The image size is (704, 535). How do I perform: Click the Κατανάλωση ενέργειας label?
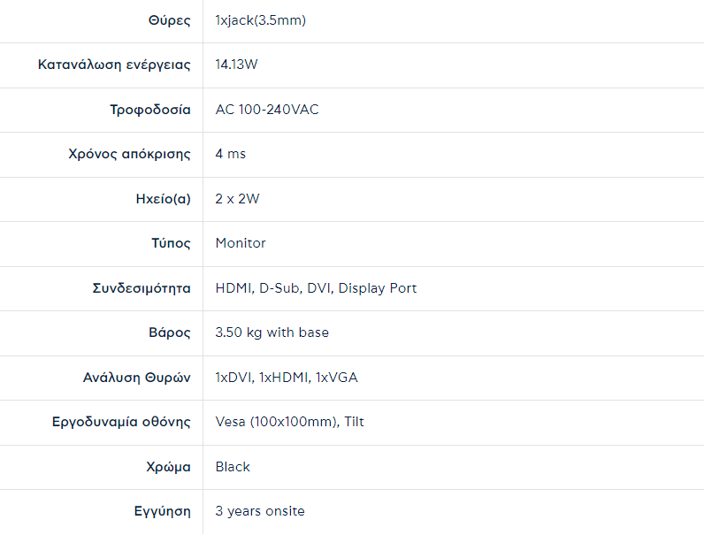click(x=114, y=65)
